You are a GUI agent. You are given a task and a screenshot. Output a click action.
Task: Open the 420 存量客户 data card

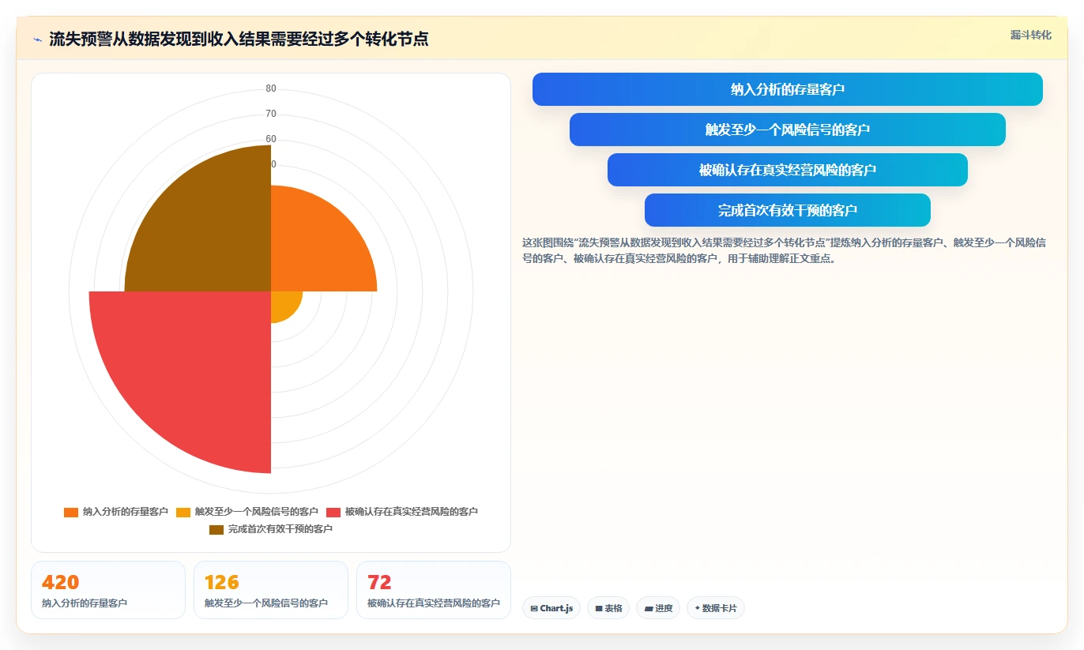pyautogui.click(x=108, y=590)
